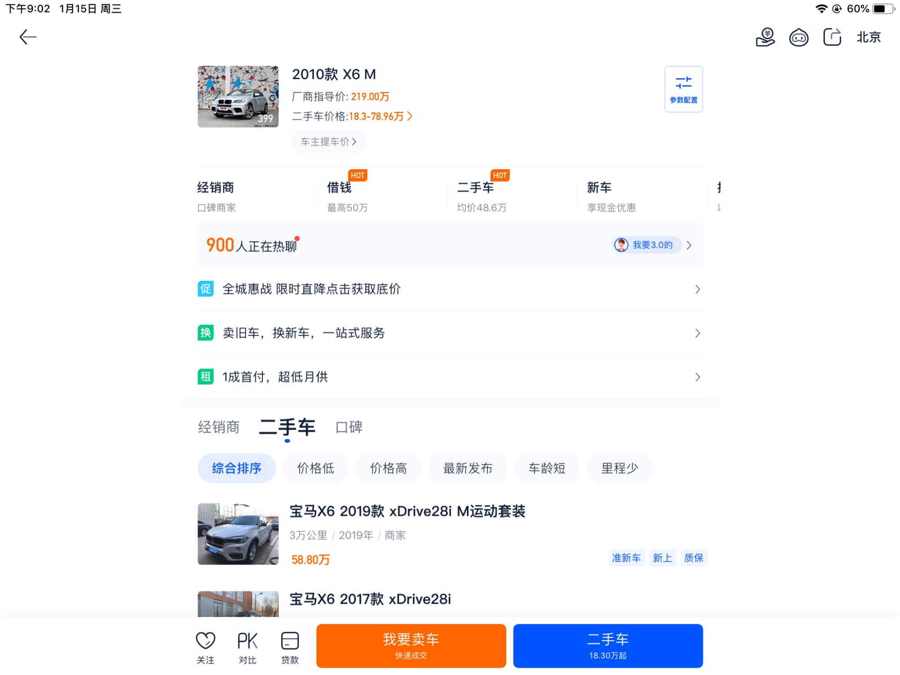Expand 全城惠战 promotion row chevron
Viewport: 900px width, 675px height.
coord(697,289)
